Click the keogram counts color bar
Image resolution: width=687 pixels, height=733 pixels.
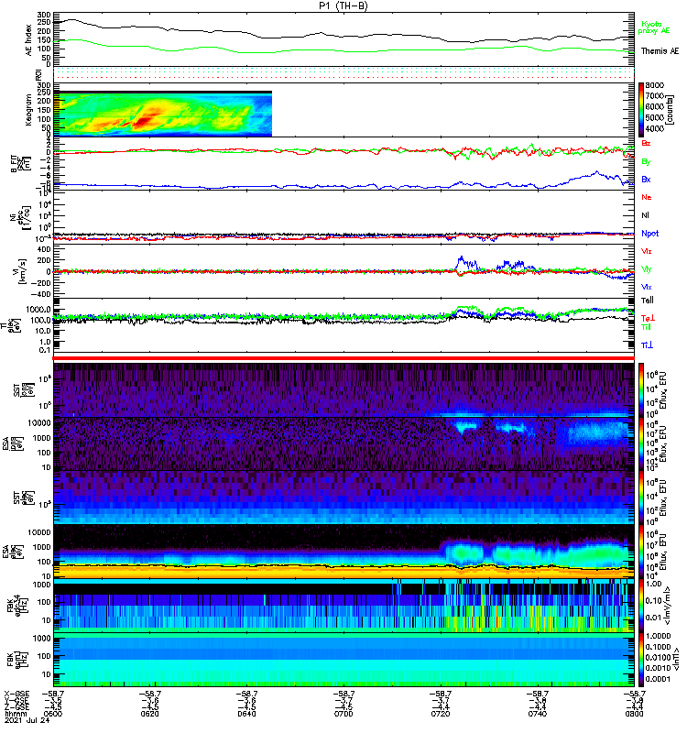tap(641, 110)
